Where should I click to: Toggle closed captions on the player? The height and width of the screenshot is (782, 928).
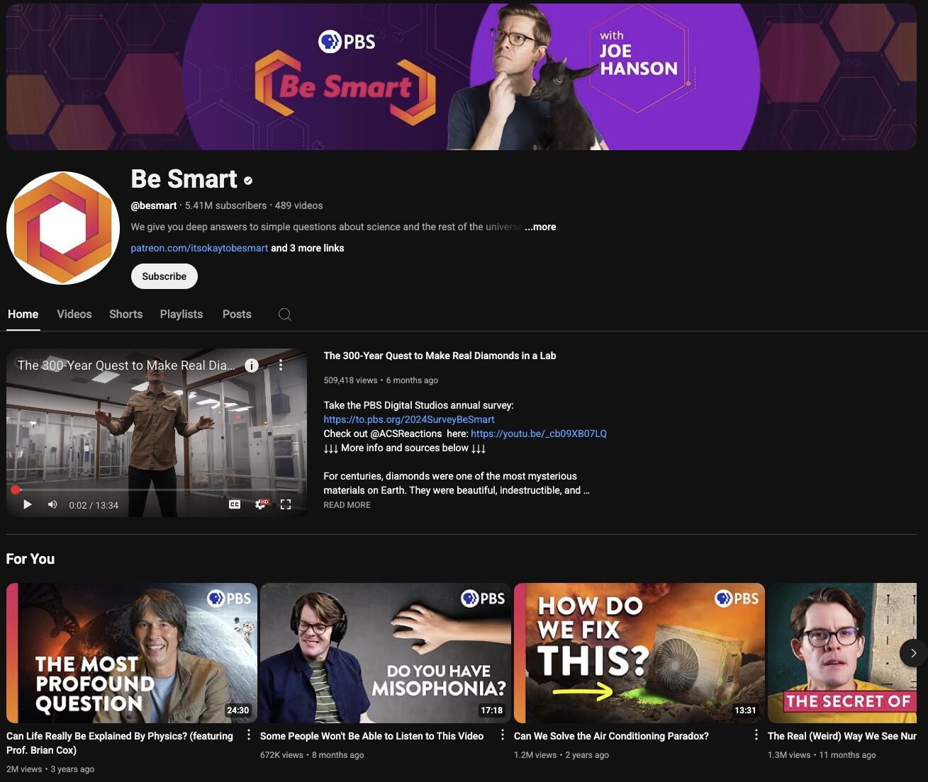(x=235, y=504)
